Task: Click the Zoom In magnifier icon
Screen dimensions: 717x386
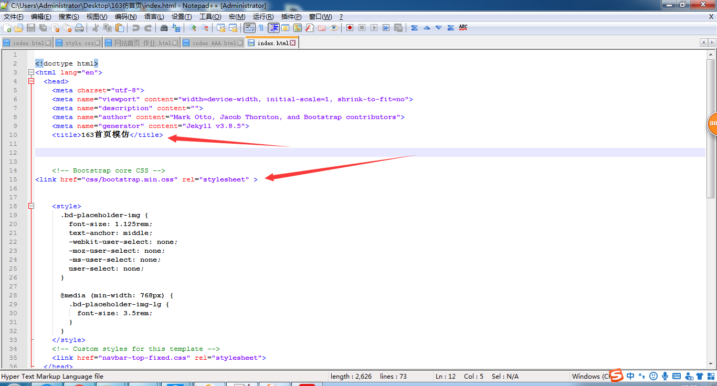Action: pos(193,28)
